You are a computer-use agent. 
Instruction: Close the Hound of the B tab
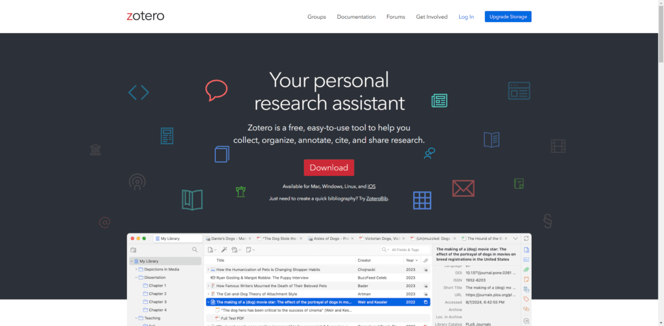506,239
